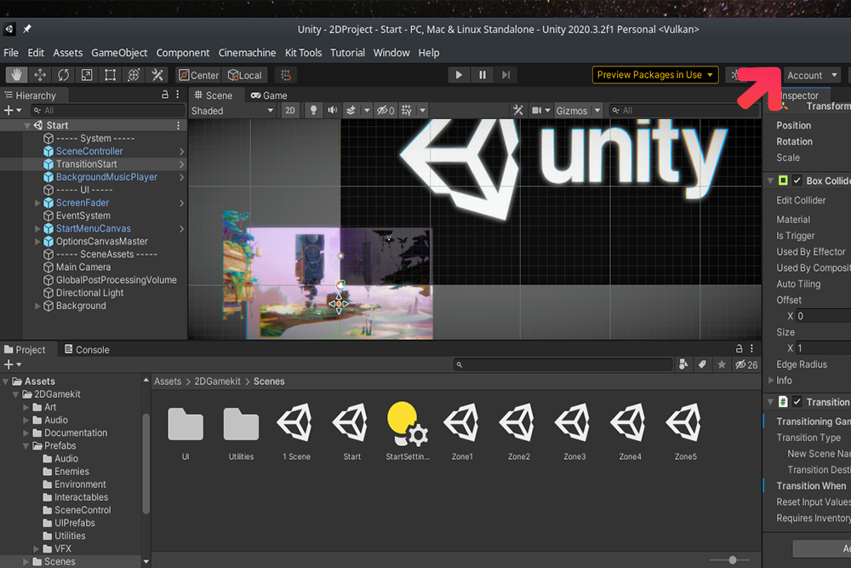Open Scene camera settings icon

[x=537, y=110]
